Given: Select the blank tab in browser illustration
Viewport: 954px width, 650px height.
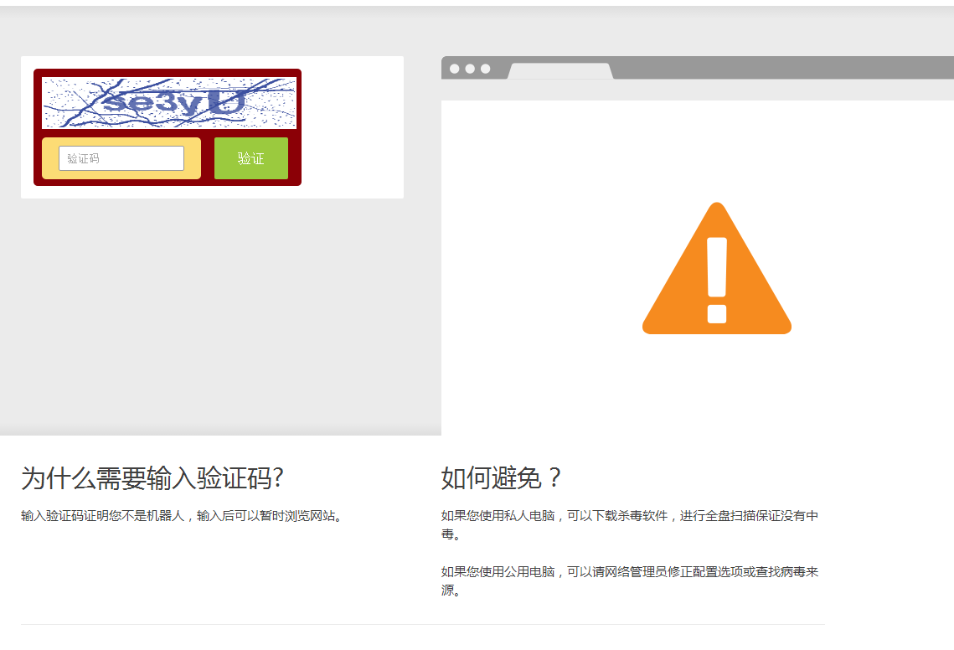Looking at the screenshot, I should [x=560, y=71].
